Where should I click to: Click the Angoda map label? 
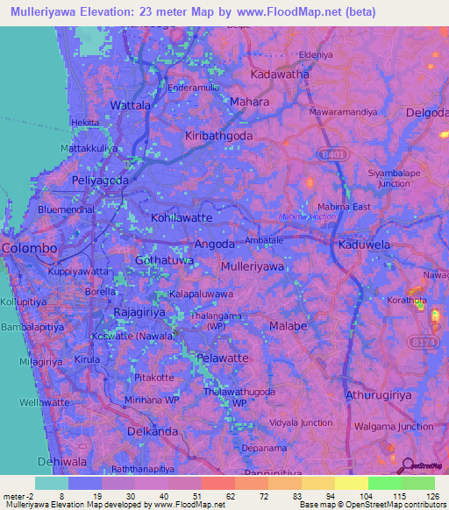(214, 244)
